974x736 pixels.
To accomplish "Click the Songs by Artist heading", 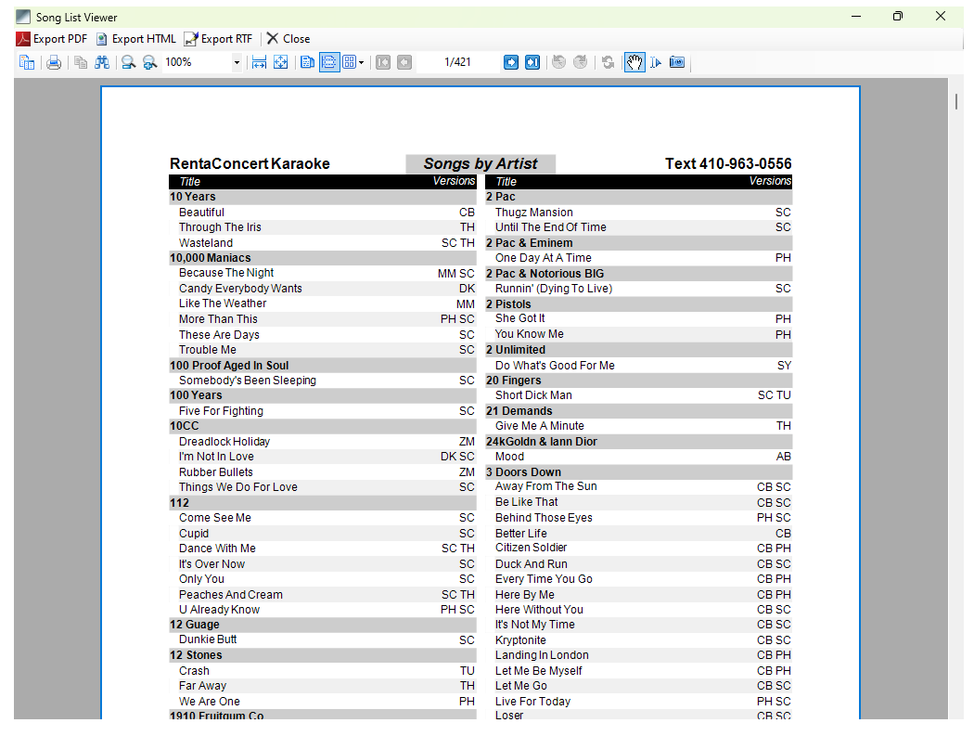I will click(481, 163).
